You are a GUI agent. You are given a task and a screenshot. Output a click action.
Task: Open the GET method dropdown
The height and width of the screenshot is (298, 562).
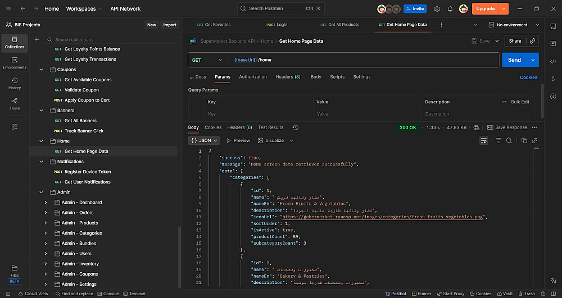point(207,60)
